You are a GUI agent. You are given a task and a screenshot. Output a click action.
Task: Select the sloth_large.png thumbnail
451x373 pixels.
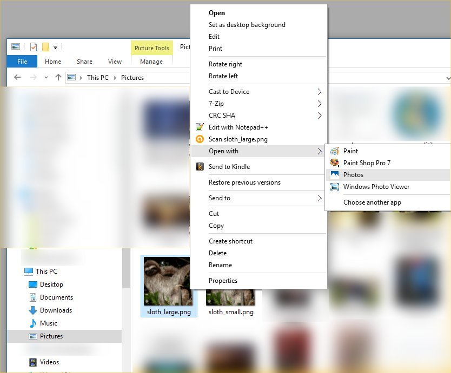[167, 281]
